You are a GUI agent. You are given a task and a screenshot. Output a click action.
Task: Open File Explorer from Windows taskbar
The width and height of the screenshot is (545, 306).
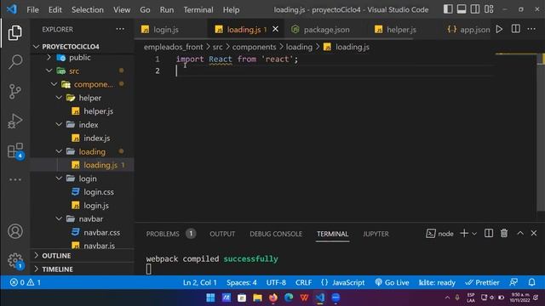[257, 297]
